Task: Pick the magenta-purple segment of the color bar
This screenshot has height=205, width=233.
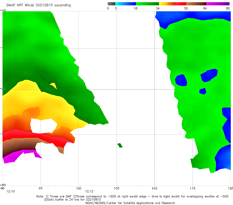Action: coord(218,4)
